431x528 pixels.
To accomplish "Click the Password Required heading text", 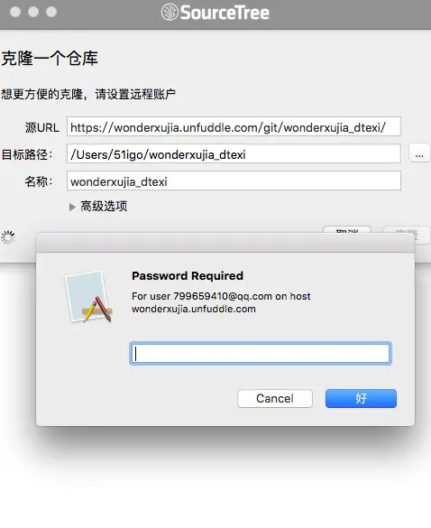I will pos(188,276).
